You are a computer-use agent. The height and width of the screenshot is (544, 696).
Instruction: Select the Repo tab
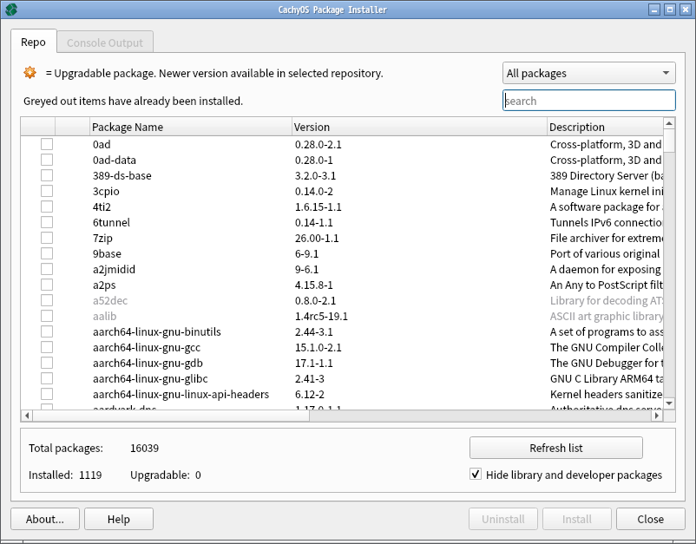(33, 43)
